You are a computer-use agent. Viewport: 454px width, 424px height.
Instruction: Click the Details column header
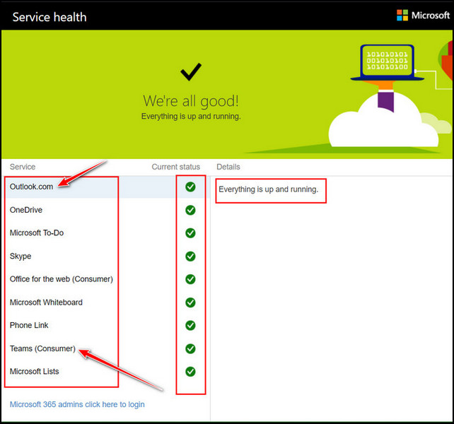tap(228, 167)
